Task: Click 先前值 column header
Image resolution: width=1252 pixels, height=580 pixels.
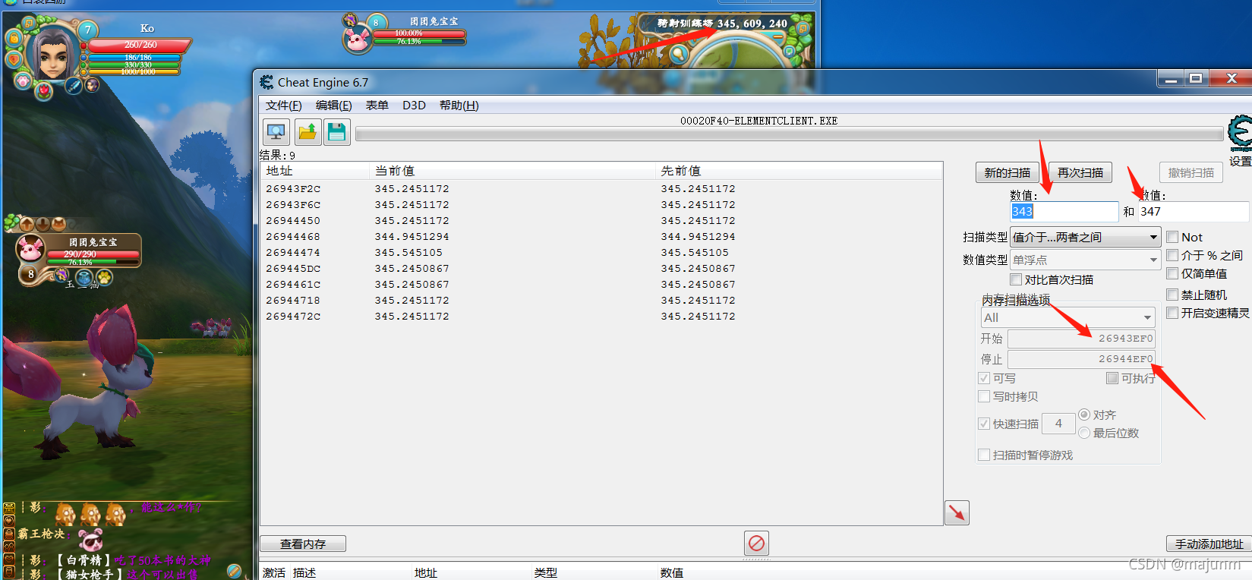Action: (799, 171)
